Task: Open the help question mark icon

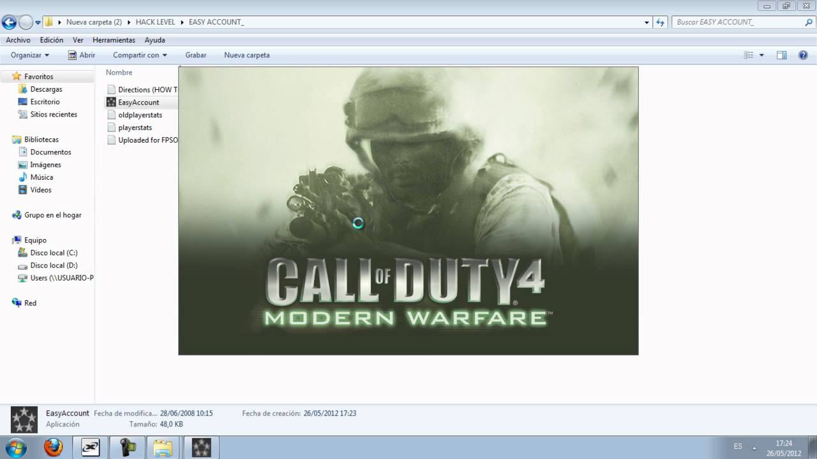Action: point(804,55)
